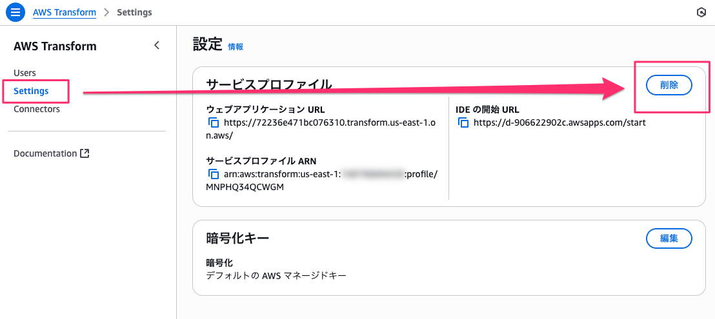The image size is (715, 319).
Task: Open the Users page
Action: [x=25, y=73]
